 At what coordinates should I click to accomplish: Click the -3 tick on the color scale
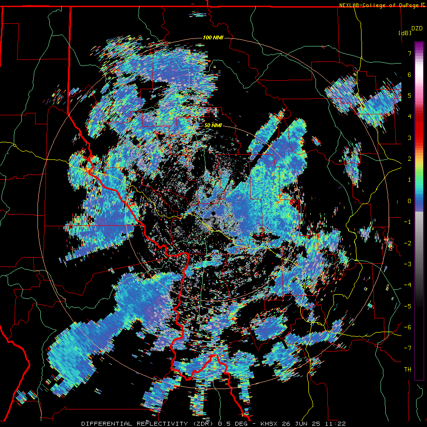[x=408, y=264]
